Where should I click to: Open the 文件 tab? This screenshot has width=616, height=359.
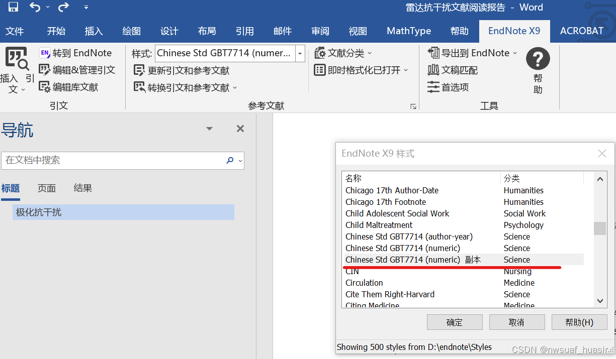(15, 31)
